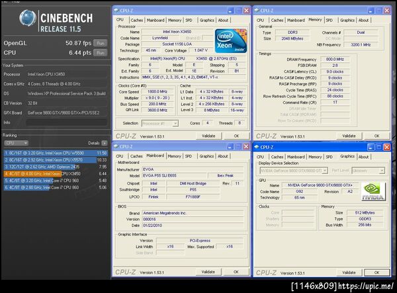
Task: Click the Cinebench Info input field
Action: pos(66,122)
